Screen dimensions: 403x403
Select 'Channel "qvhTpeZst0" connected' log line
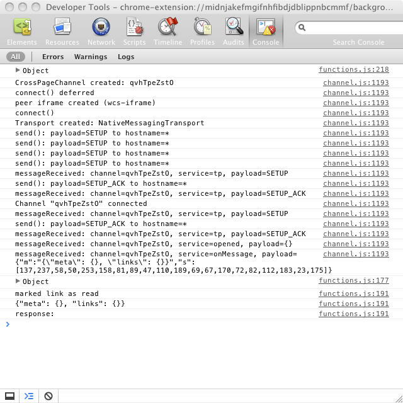point(81,203)
